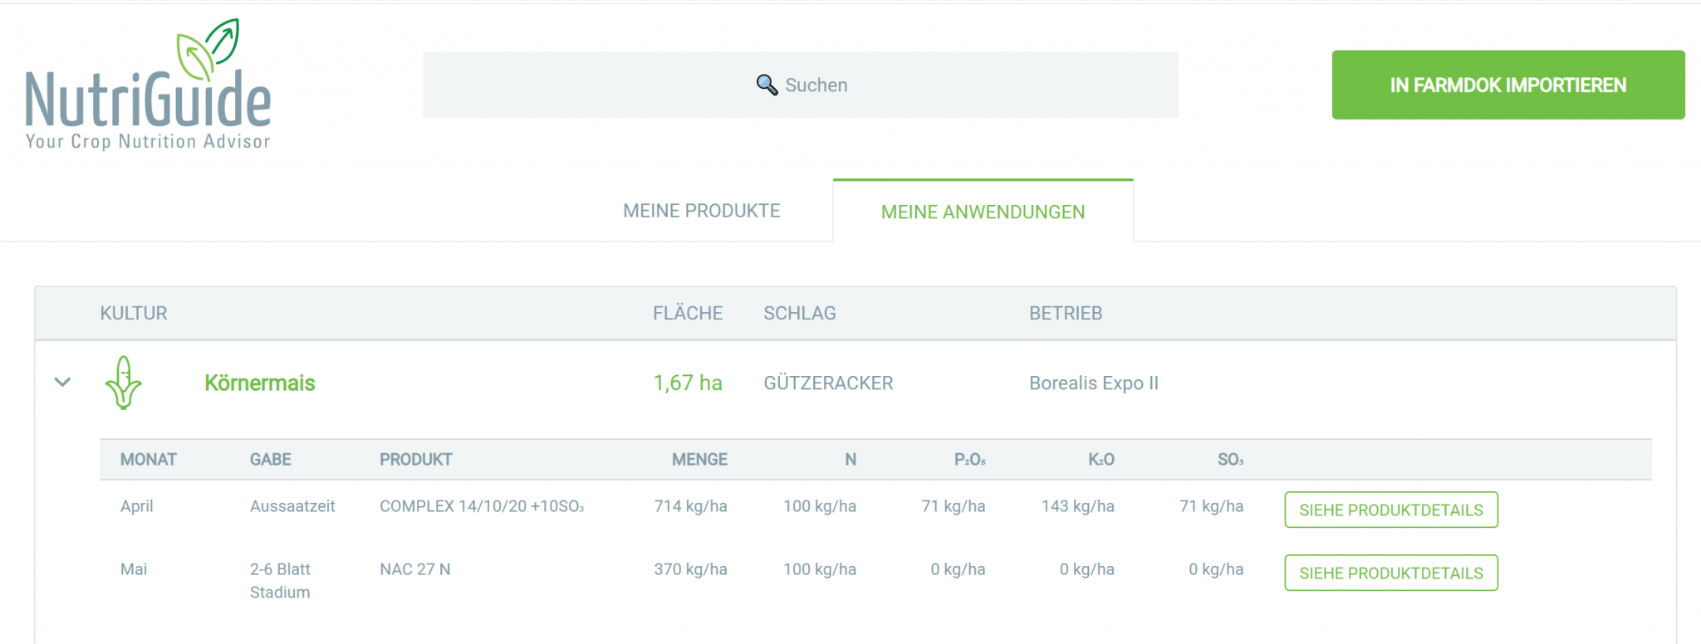Click the MONAT column header

tap(149, 459)
